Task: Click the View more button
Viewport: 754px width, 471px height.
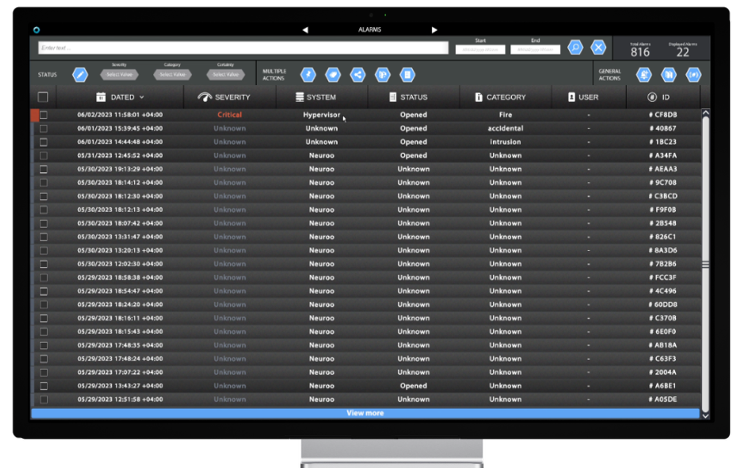Action: [365, 413]
